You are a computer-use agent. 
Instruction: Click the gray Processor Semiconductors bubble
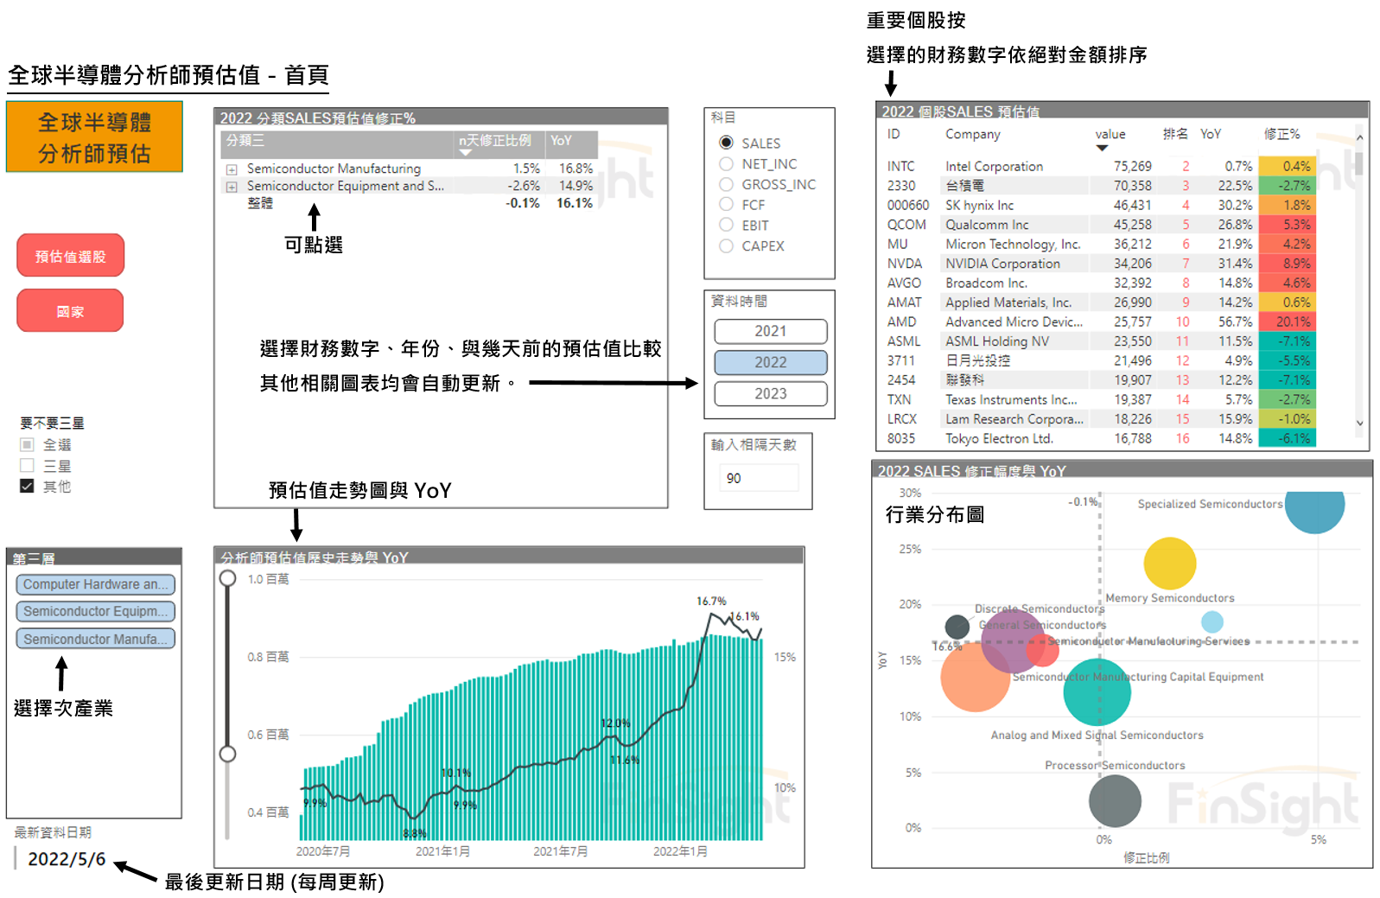point(1115,800)
